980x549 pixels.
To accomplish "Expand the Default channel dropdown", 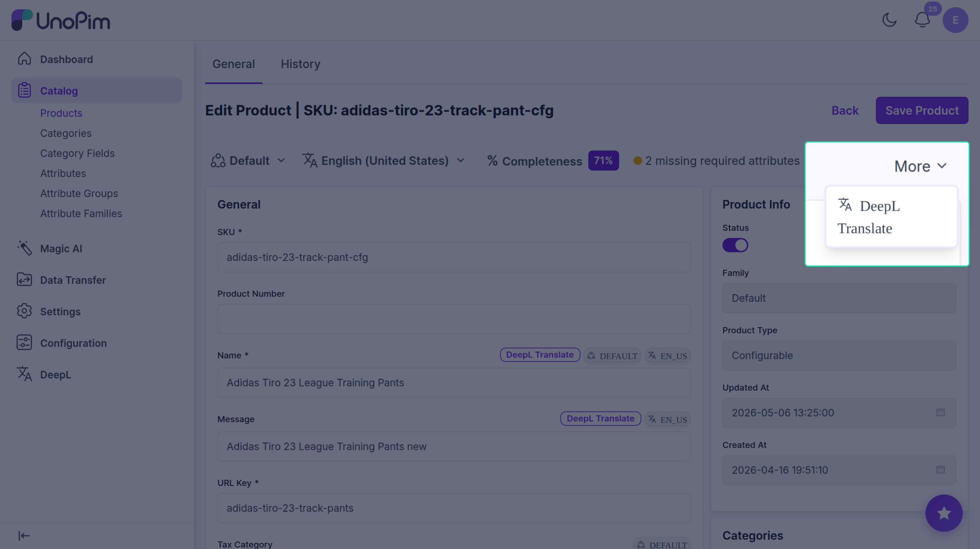I will coord(248,161).
